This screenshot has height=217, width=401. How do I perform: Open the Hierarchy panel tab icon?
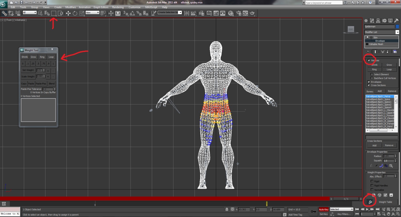(x=378, y=21)
